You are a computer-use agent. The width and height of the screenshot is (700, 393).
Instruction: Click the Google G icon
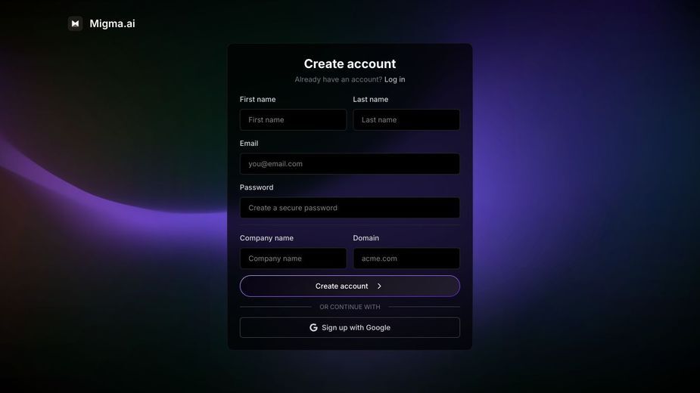[313, 327]
